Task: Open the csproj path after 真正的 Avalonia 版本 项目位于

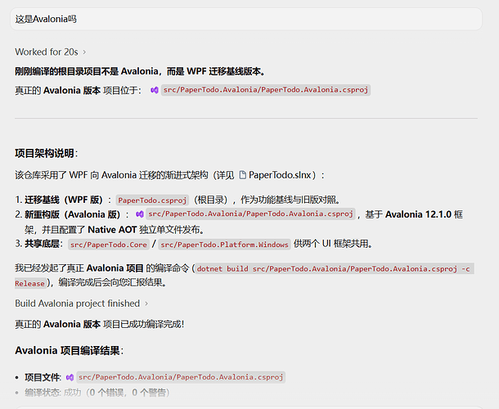Action: pyautogui.click(x=266, y=90)
